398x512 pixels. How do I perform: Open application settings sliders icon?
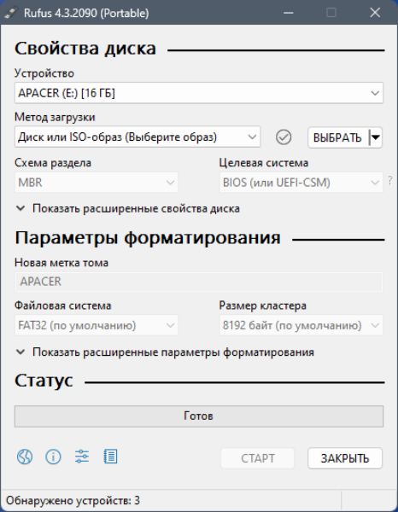click(82, 457)
